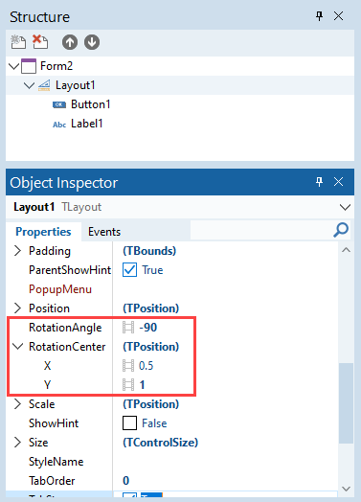Collapse the Form2 tree node
Screen dimensions: 361x502
pyautogui.click(x=13, y=66)
